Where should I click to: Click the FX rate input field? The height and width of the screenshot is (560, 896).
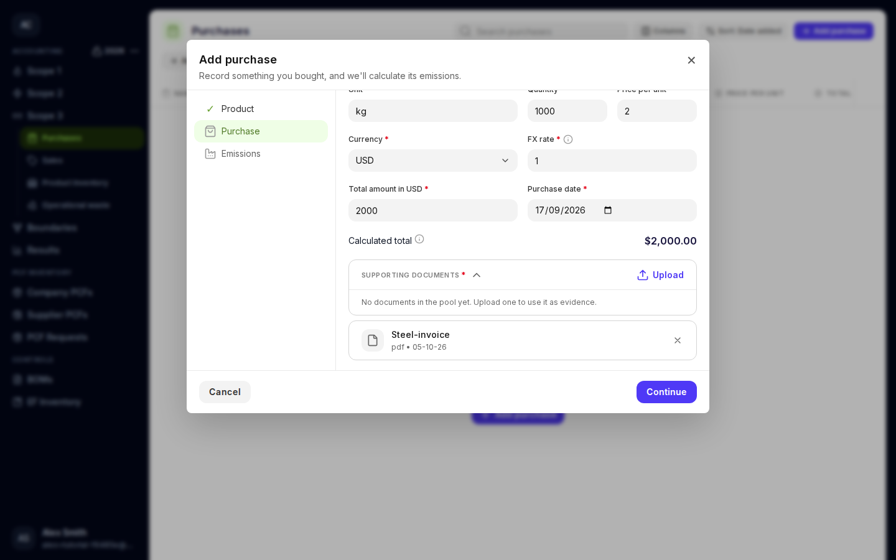pos(612,161)
